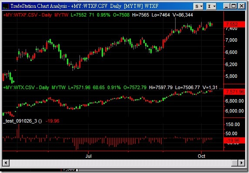
Task: Close the Chart Analysis window
Action: (242, 6)
